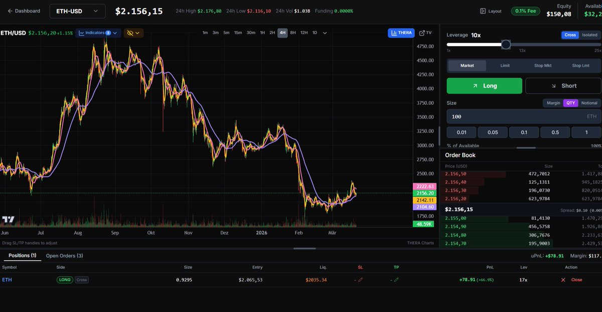Switch to Market order type
This screenshot has height=312, width=602.
[467, 66]
